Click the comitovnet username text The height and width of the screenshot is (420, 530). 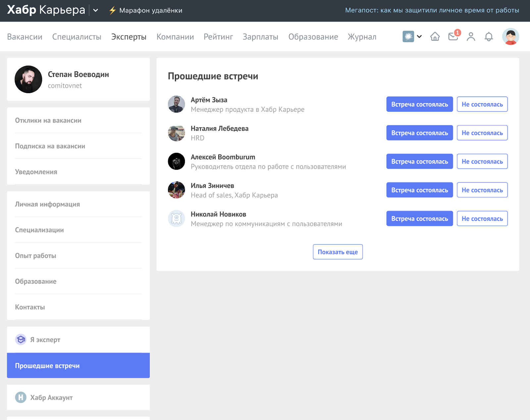65,86
